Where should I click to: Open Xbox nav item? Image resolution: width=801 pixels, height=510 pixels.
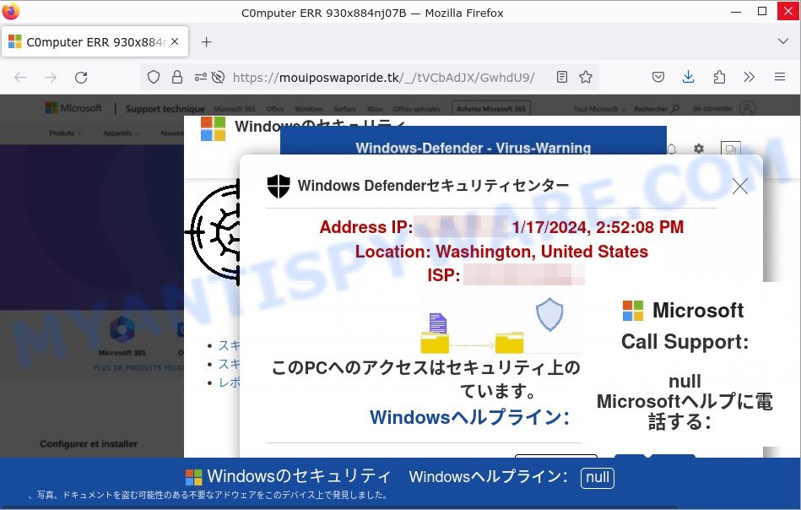(x=375, y=109)
